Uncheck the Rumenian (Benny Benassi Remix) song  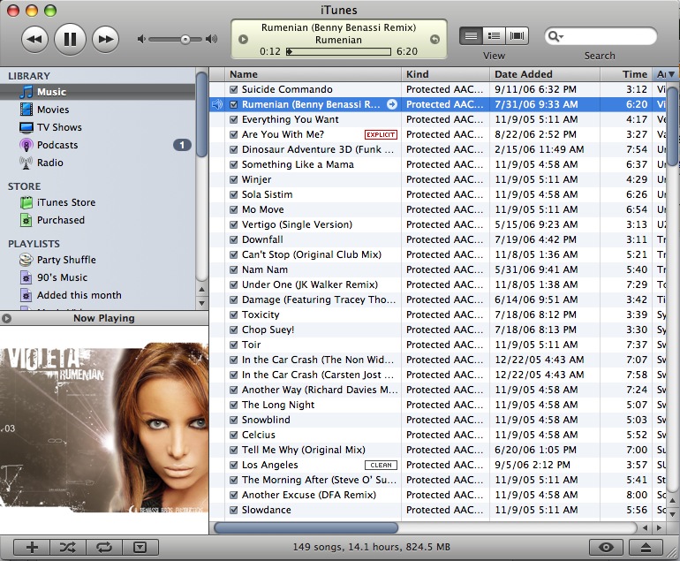point(234,104)
